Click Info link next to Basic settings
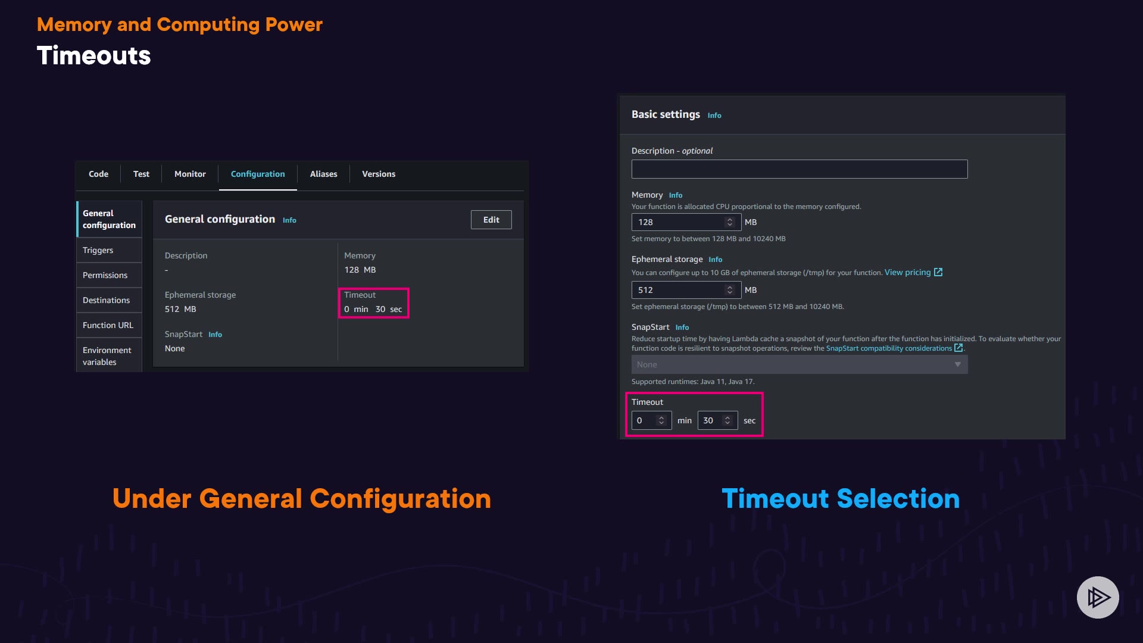 [714, 116]
